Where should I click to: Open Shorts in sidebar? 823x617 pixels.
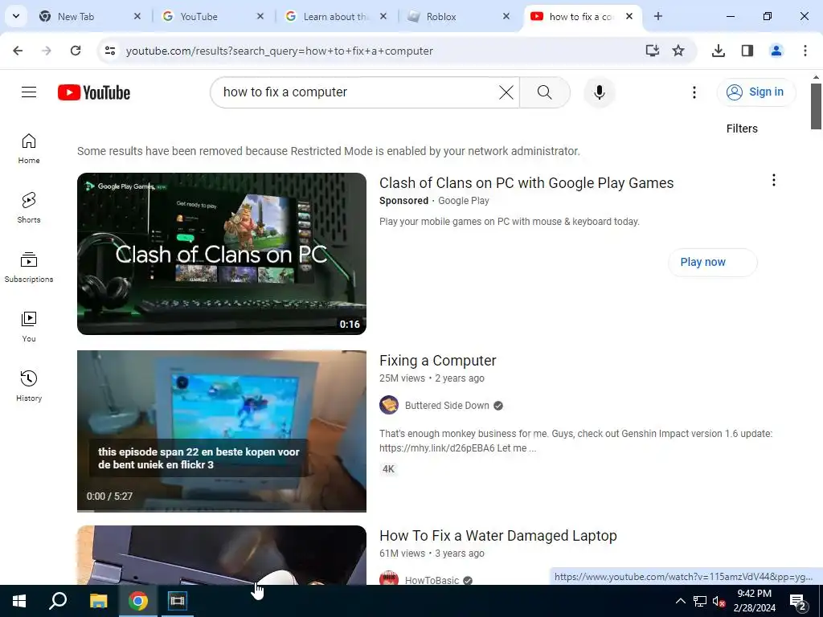point(29,208)
